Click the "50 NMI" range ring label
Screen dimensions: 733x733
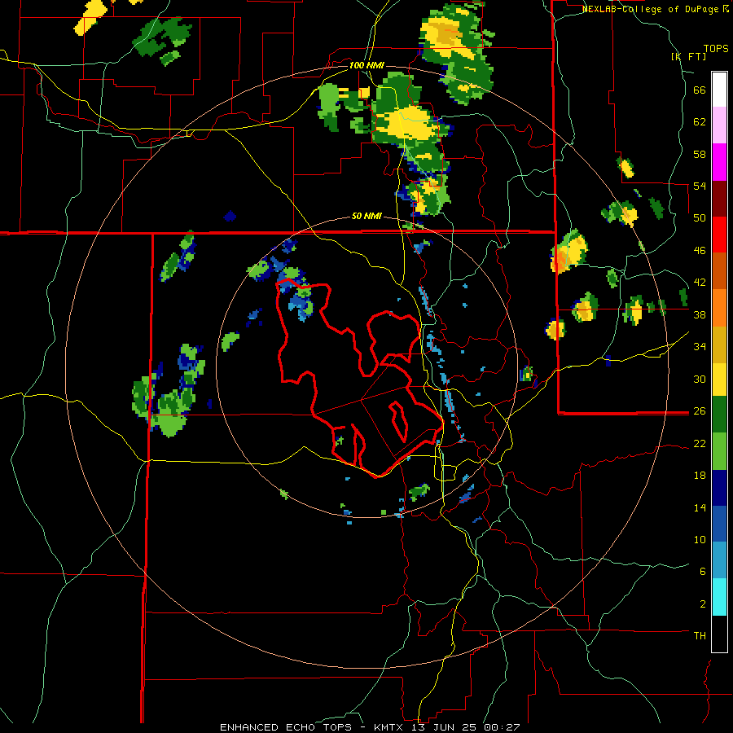[366, 217]
